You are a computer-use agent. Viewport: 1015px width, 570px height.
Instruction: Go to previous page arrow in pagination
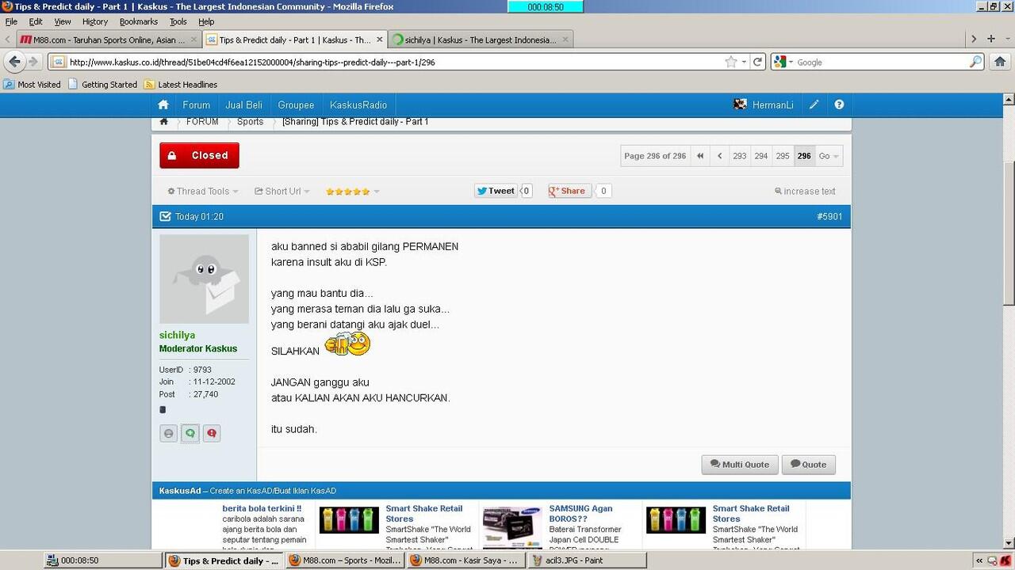(x=720, y=156)
